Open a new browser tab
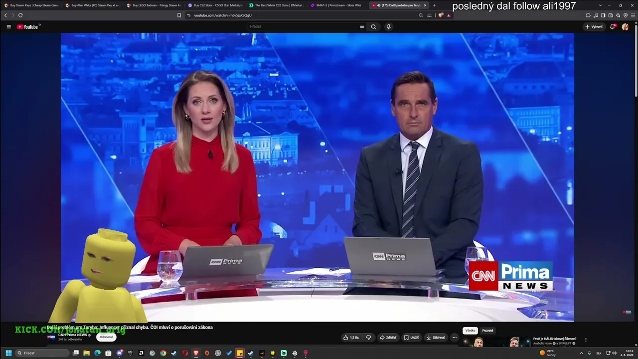The image size is (638, 359). click(434, 5)
